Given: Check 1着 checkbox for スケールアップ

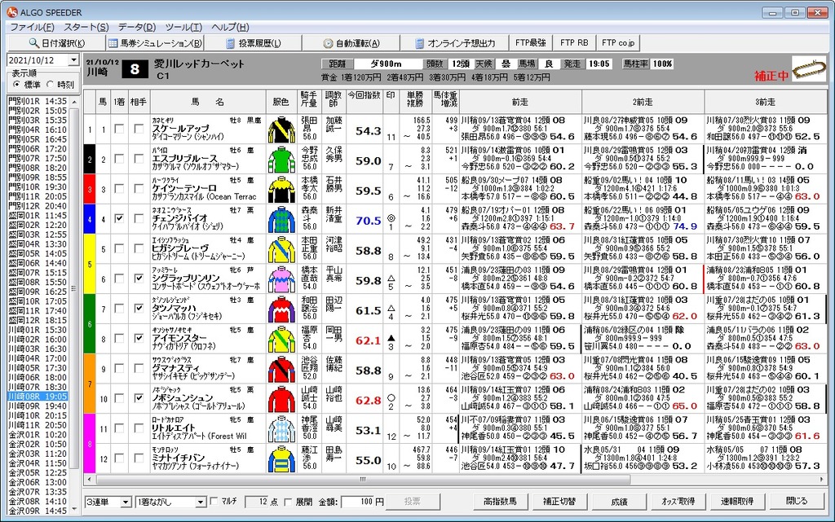Looking at the screenshot, I should coord(119,129).
